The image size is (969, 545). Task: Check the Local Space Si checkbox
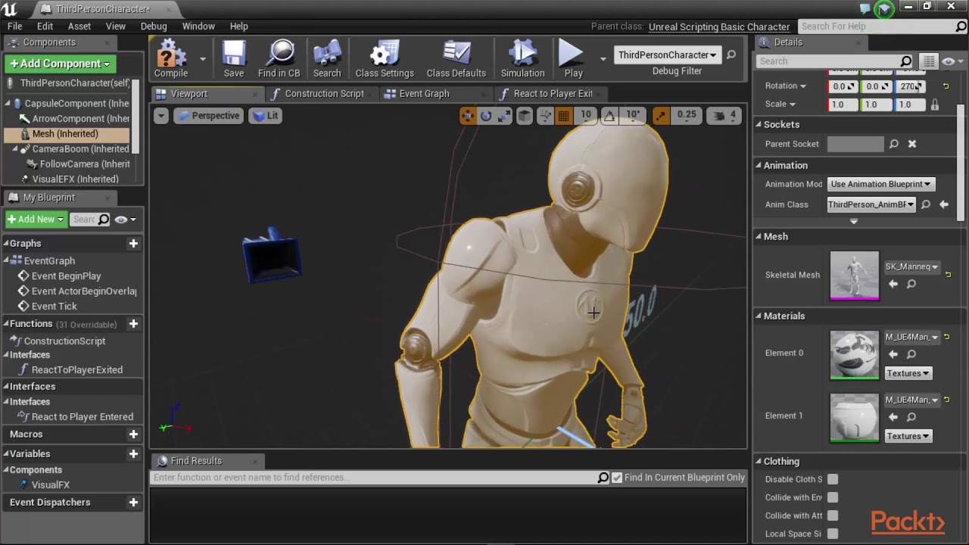pyautogui.click(x=833, y=534)
